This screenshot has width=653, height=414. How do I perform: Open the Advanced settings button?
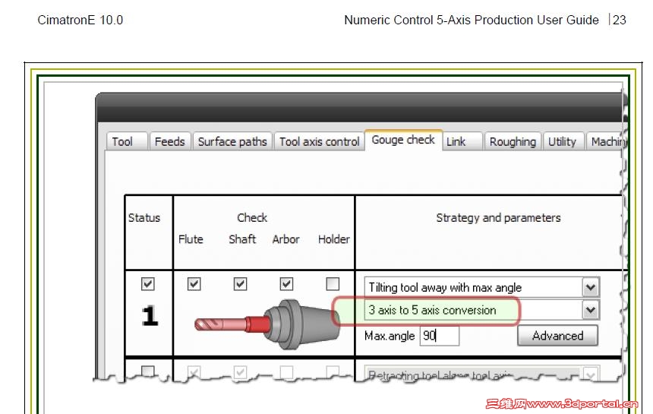pyautogui.click(x=557, y=336)
